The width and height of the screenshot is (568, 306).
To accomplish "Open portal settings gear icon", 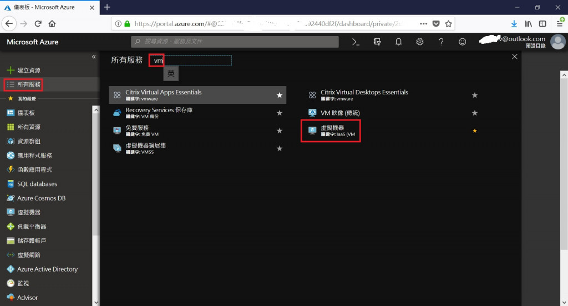I will coord(420,42).
